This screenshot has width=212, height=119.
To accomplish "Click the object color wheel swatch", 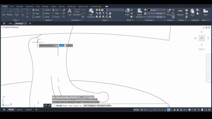I will (x=145, y=10).
